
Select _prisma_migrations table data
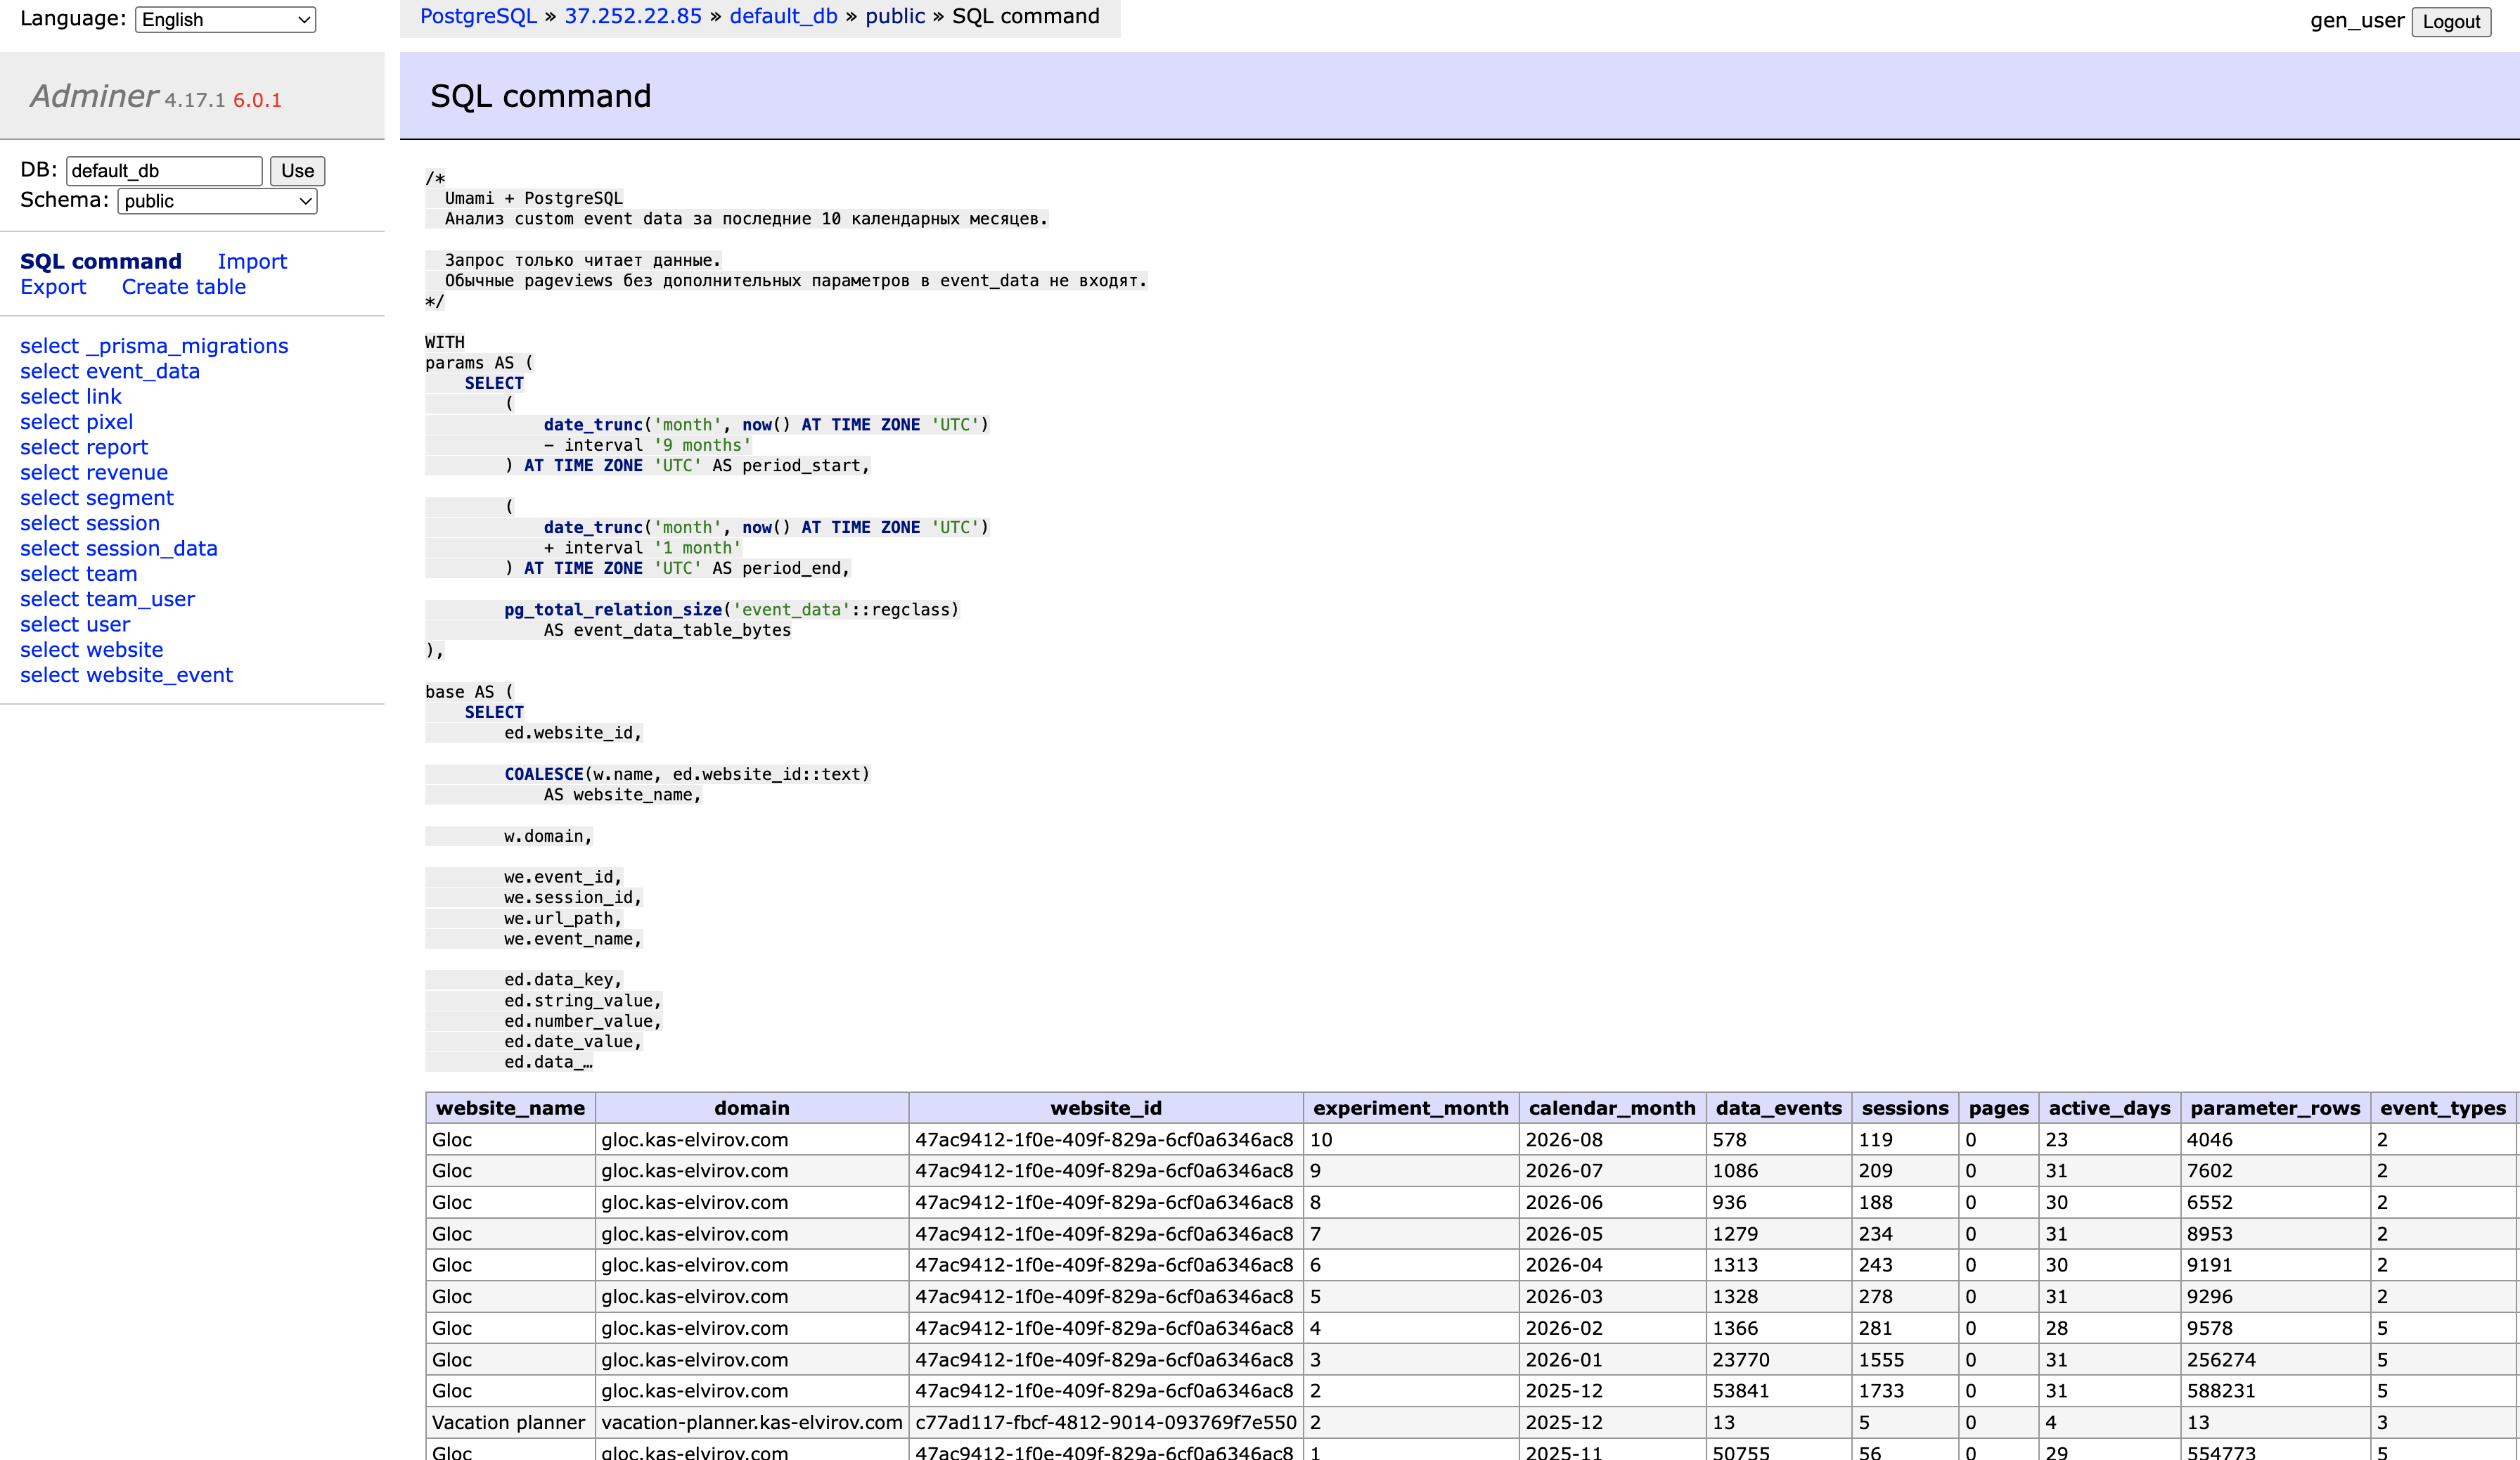49,346
